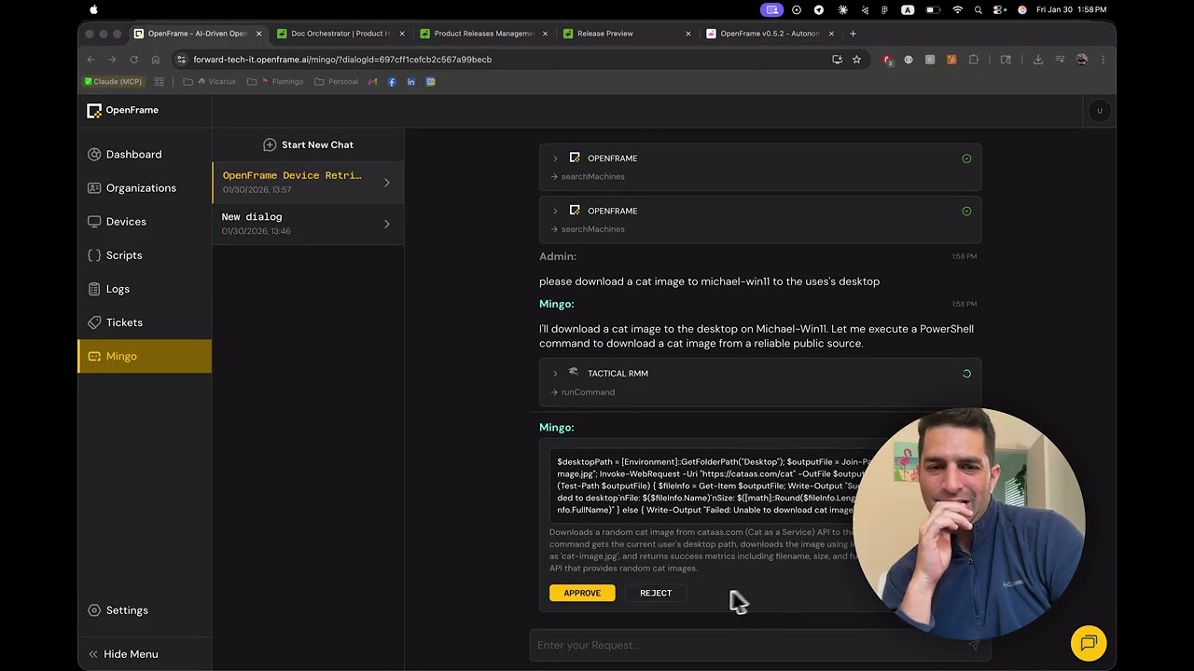Open the browser downloads

pos(1037,60)
